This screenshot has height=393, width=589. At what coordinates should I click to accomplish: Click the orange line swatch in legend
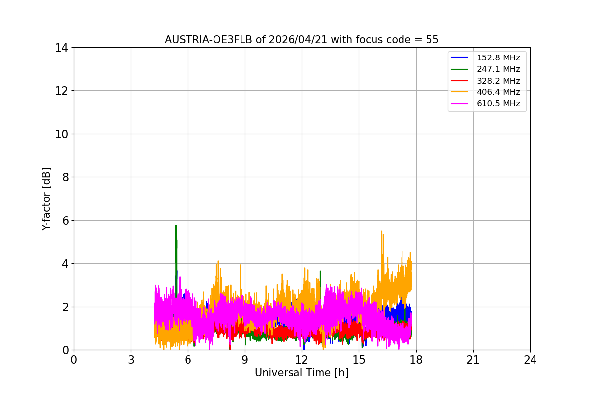460,92
